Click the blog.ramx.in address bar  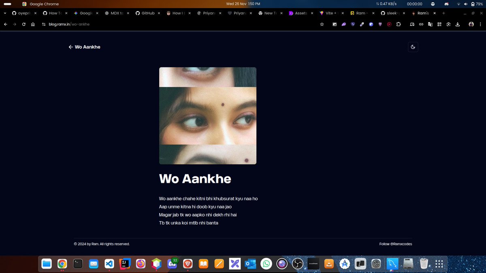click(178, 24)
